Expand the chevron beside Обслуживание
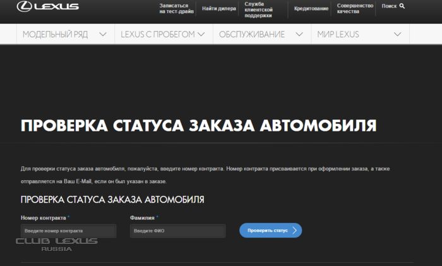This screenshot has height=266, width=442. click(x=297, y=34)
